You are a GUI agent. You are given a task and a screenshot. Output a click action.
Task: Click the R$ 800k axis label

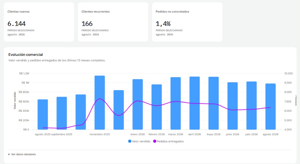24,92
